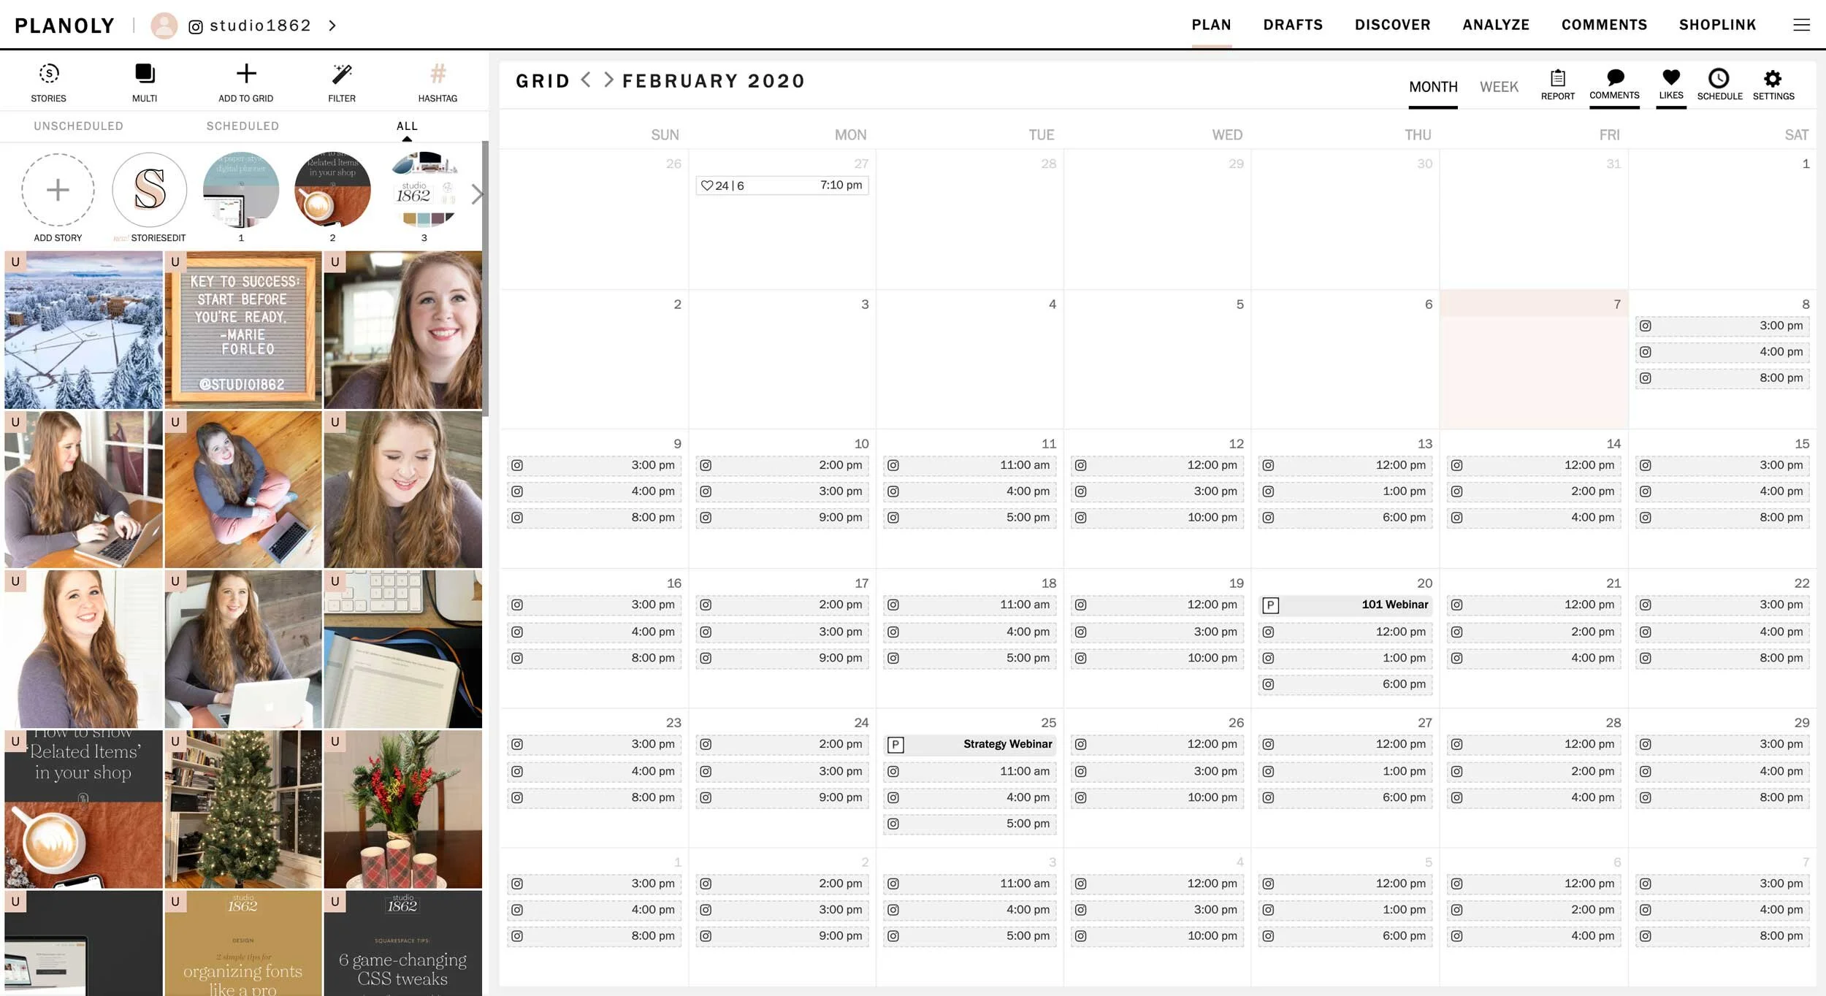Select the Marie Forleo quote thumbnail
The height and width of the screenshot is (996, 1826).
pyautogui.click(x=243, y=330)
